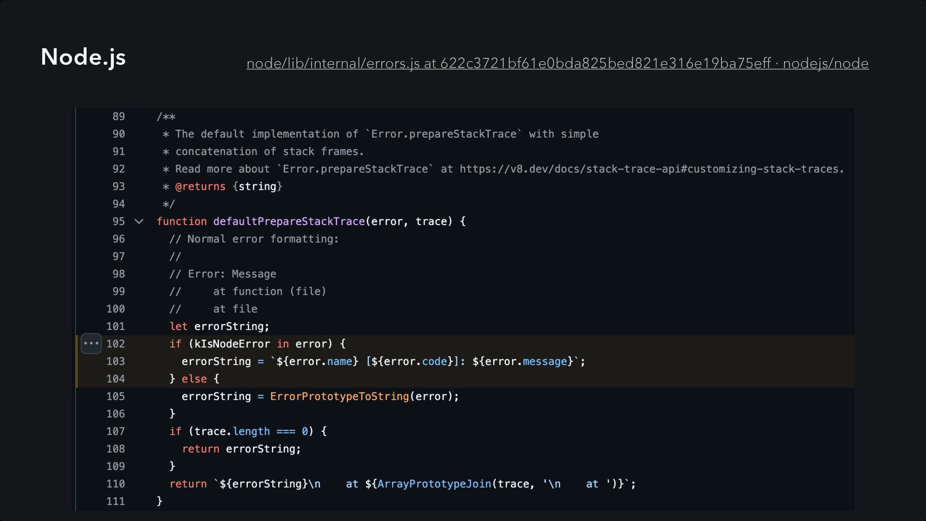The height and width of the screenshot is (521, 926).
Task: Collapse the defaultPrepareStackTrace function chevron
Action: point(139,221)
